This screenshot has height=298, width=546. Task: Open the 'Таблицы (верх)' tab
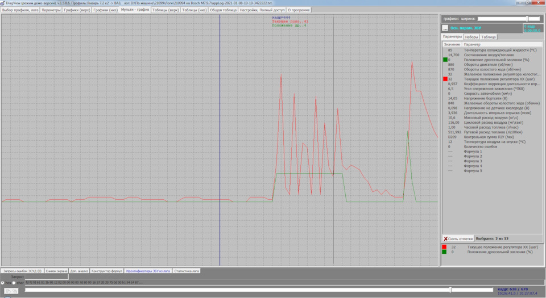click(x=166, y=10)
